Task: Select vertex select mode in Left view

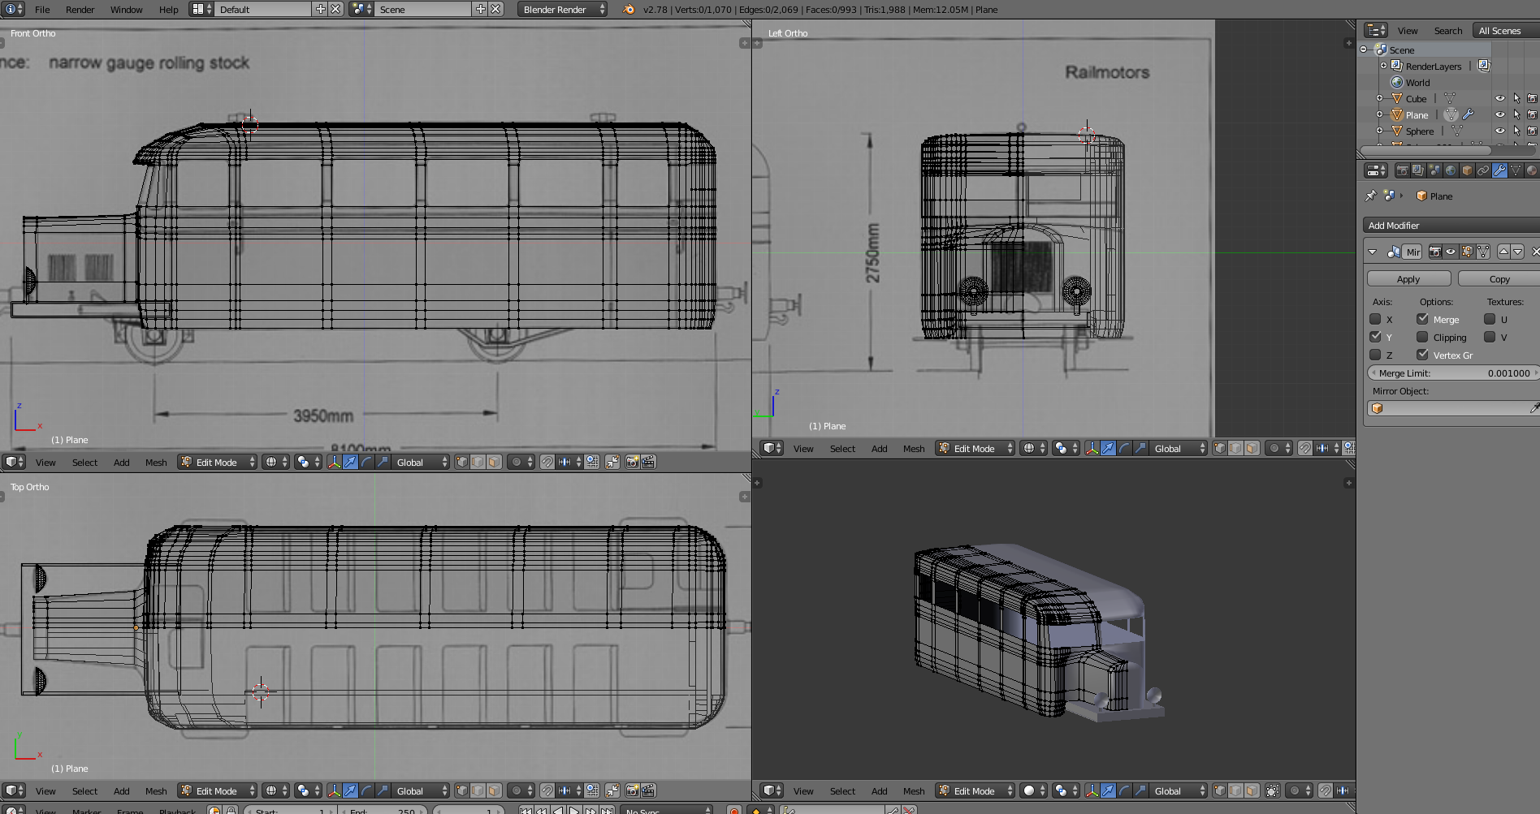Action: (1220, 448)
